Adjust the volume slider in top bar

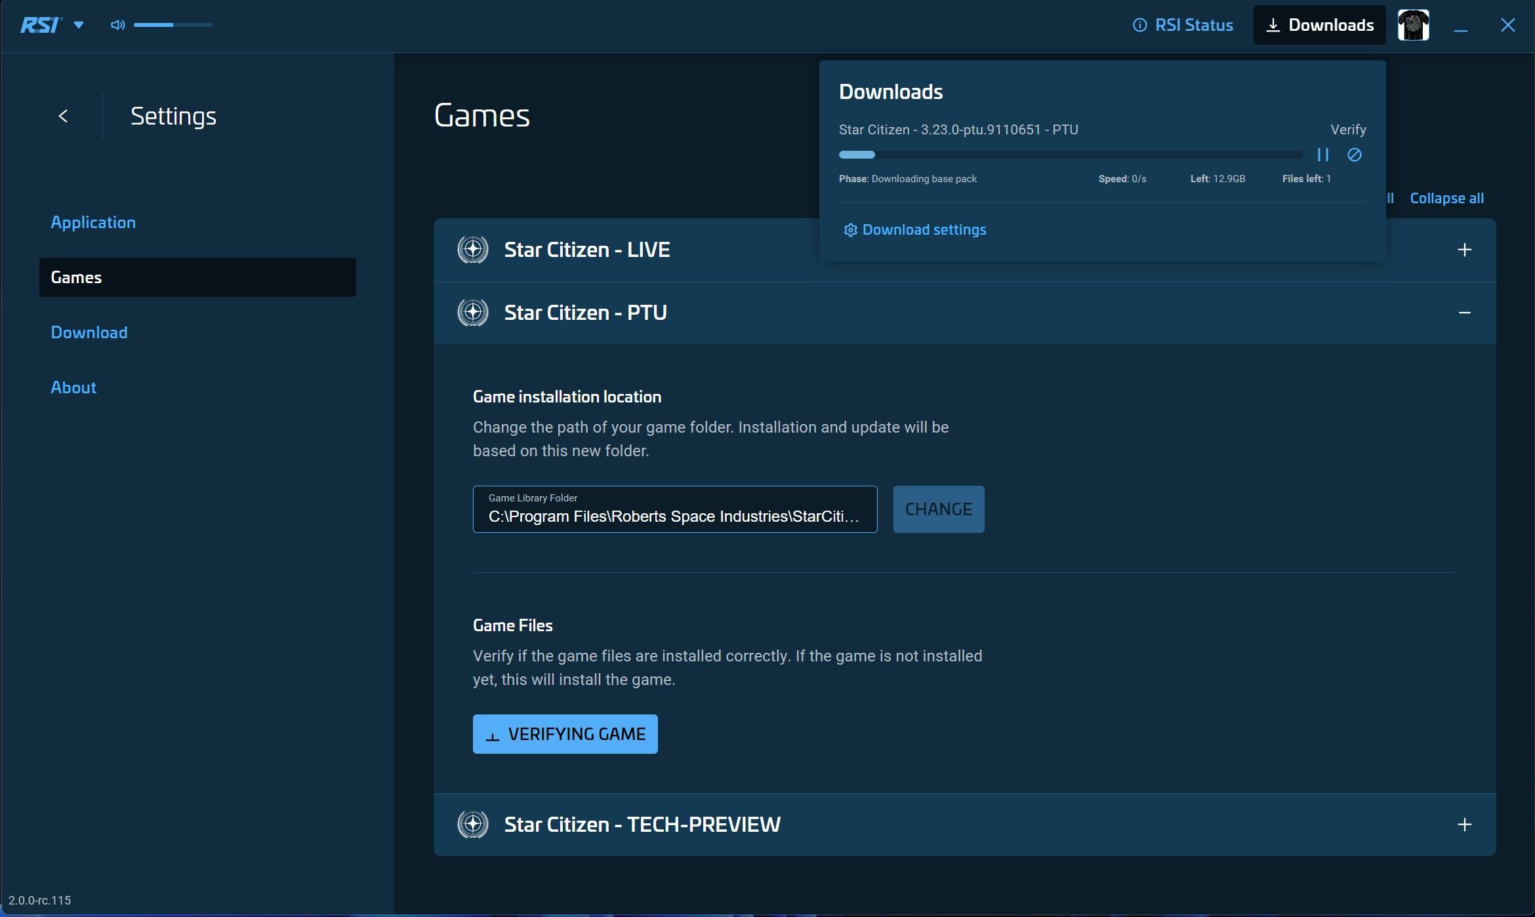pyautogui.click(x=173, y=25)
